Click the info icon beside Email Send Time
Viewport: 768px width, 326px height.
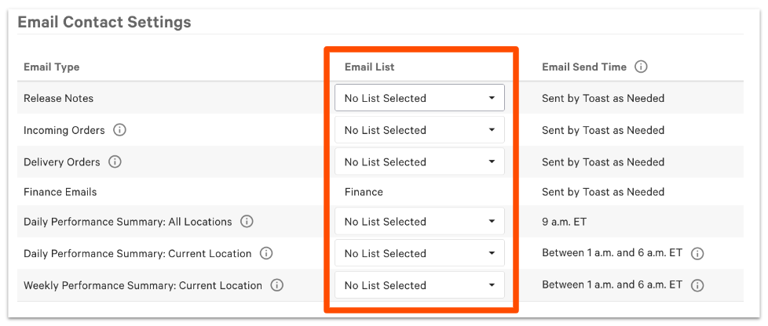pyautogui.click(x=641, y=67)
